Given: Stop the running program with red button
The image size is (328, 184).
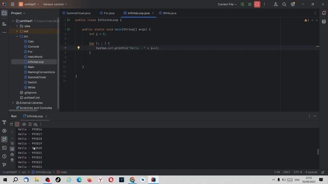Looking at the screenshot, I should click(257, 4).
